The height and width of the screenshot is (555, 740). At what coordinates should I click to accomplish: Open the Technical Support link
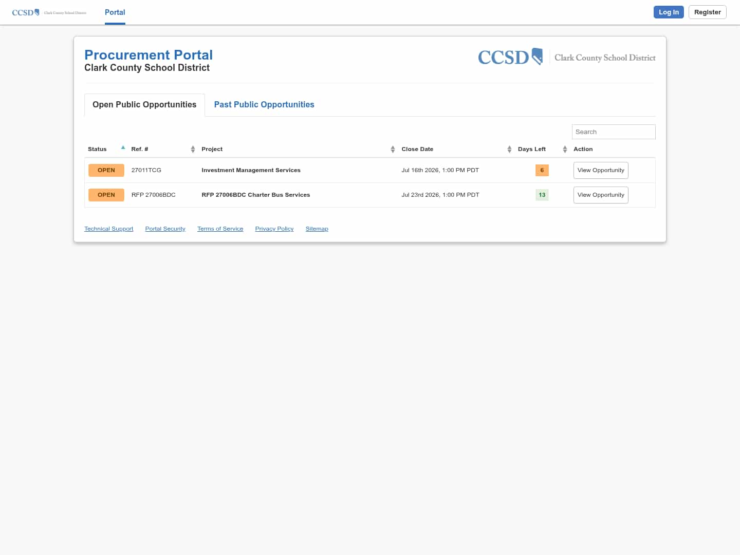[x=109, y=229]
